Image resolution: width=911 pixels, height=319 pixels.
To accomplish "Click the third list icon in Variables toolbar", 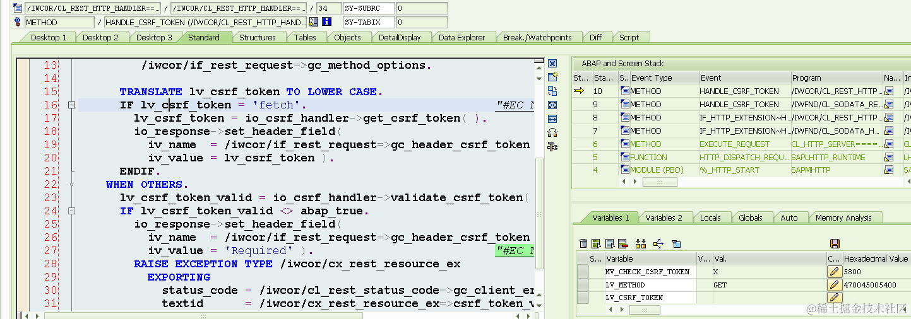I will pos(610,243).
